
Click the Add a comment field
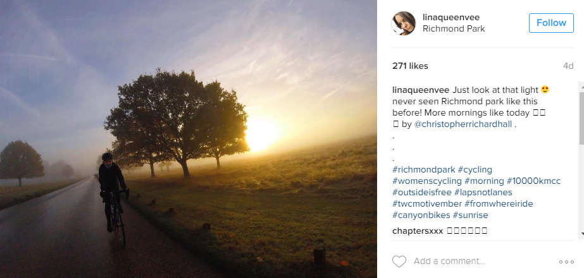(481, 261)
